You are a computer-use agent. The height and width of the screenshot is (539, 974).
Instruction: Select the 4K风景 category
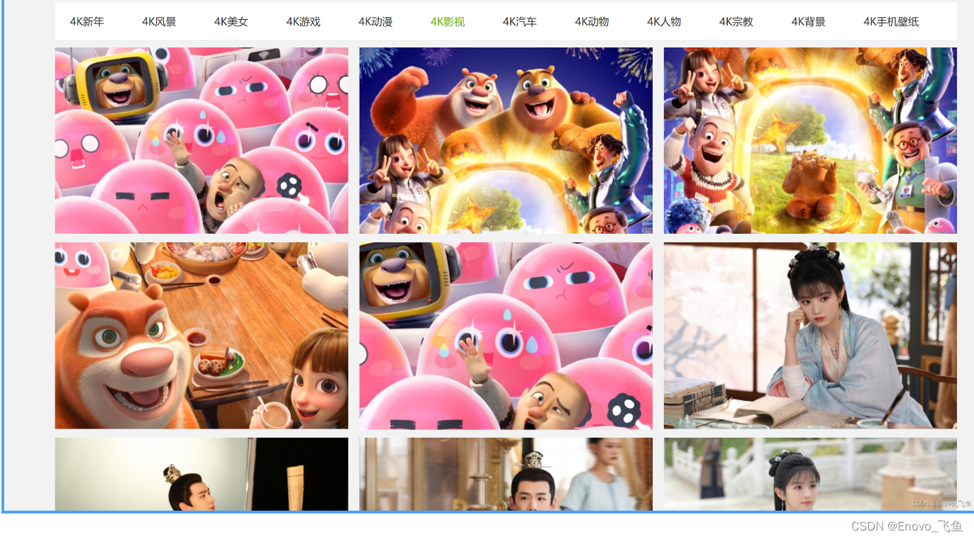tap(159, 22)
